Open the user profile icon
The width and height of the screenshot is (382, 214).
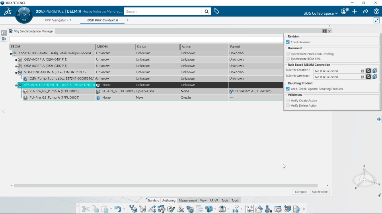coord(344,11)
